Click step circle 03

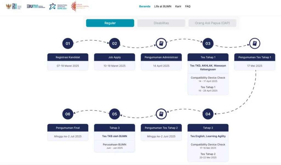[x=208, y=44]
